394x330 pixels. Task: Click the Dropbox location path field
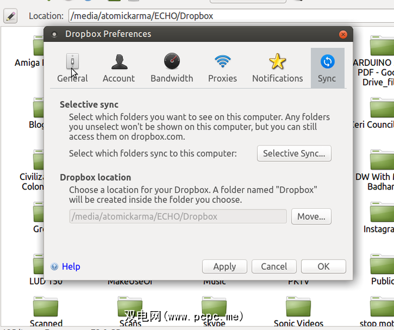(178, 216)
